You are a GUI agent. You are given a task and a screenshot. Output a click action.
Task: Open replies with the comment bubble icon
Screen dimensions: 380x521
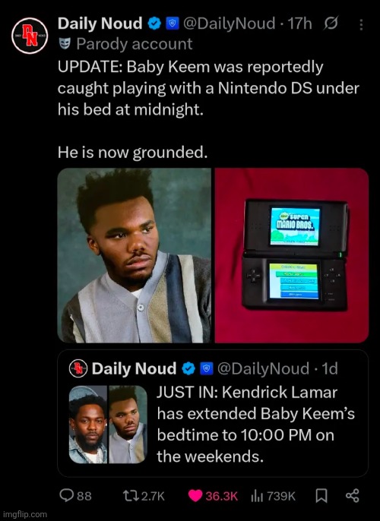tap(66, 495)
